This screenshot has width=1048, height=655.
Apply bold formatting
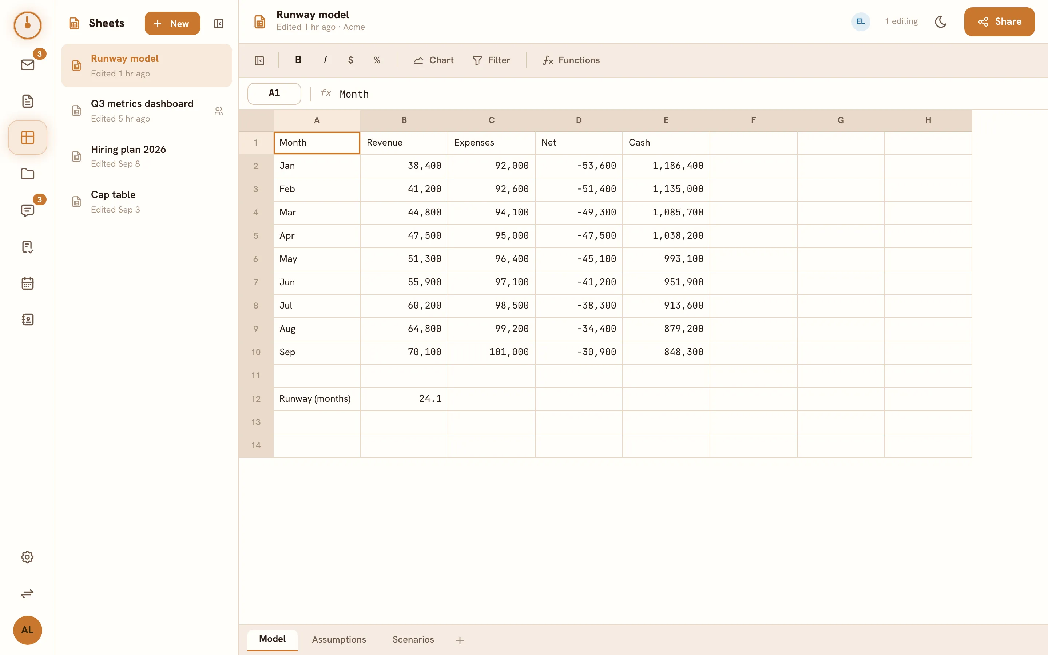(x=298, y=60)
